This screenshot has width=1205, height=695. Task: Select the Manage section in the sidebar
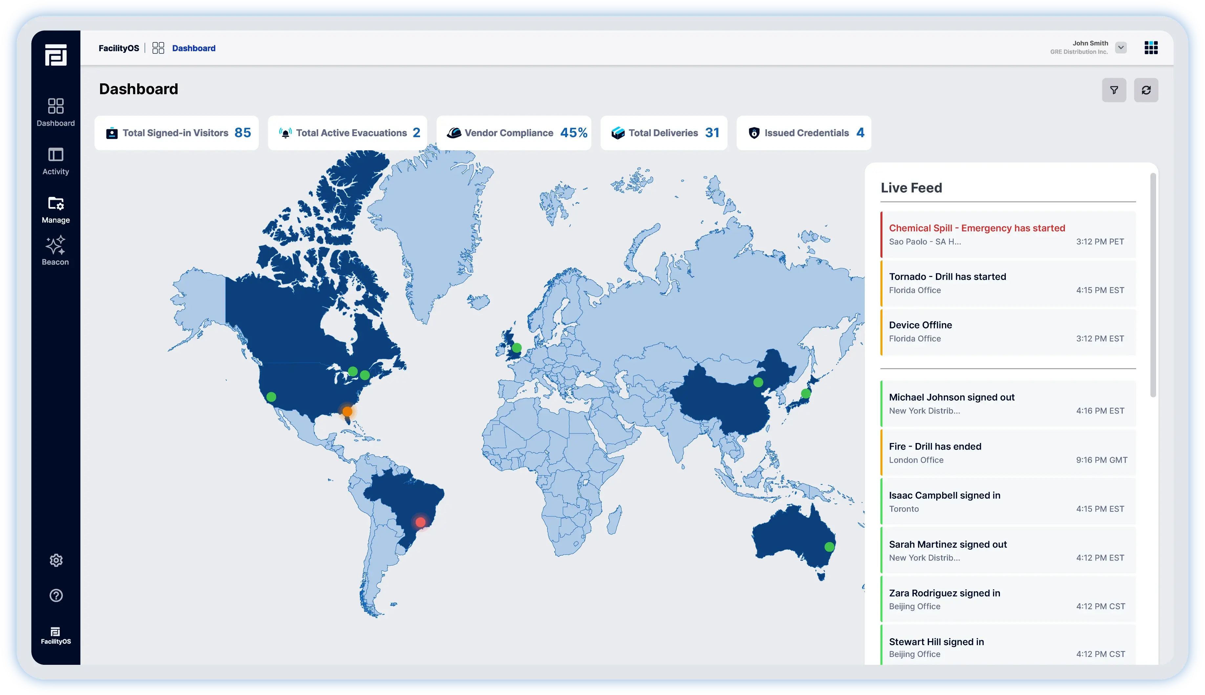(56, 208)
